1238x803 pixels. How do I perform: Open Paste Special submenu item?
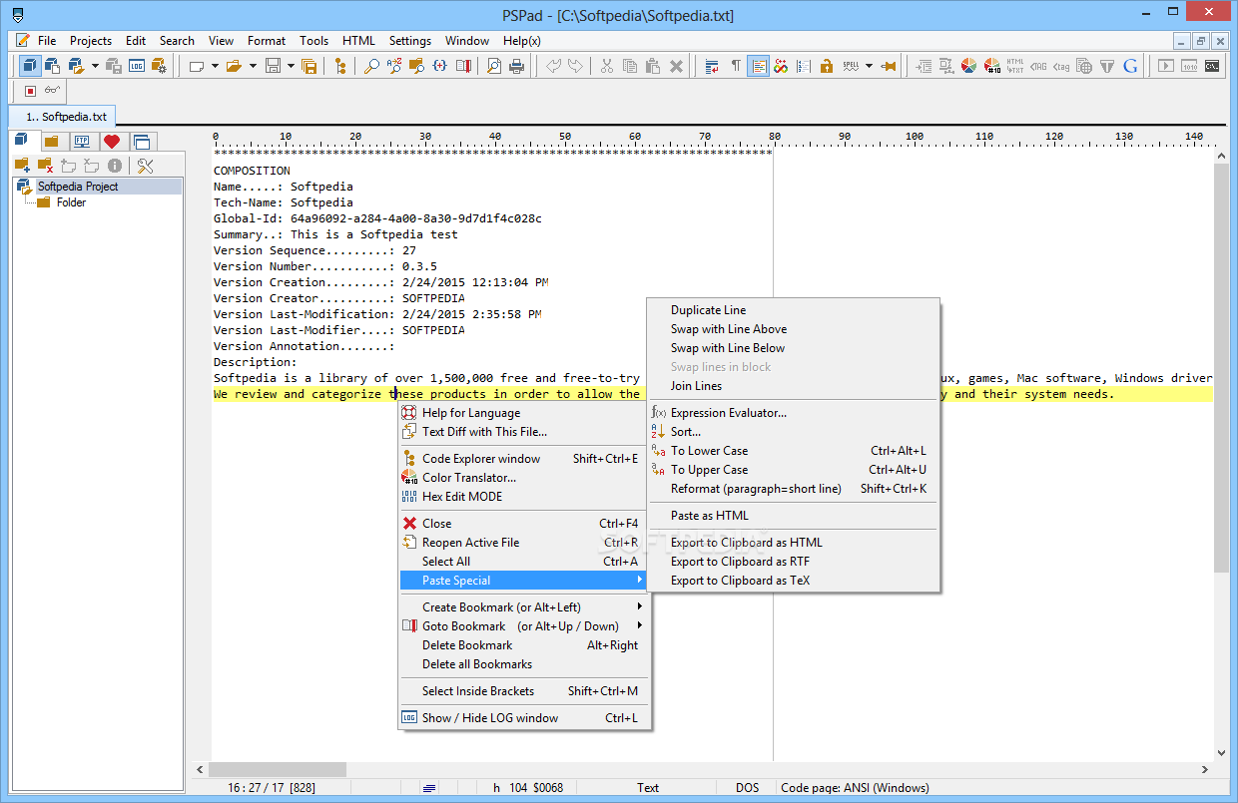click(524, 581)
